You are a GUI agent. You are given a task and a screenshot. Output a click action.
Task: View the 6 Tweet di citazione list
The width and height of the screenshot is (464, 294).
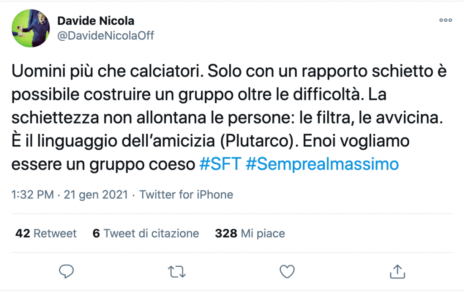tap(145, 233)
